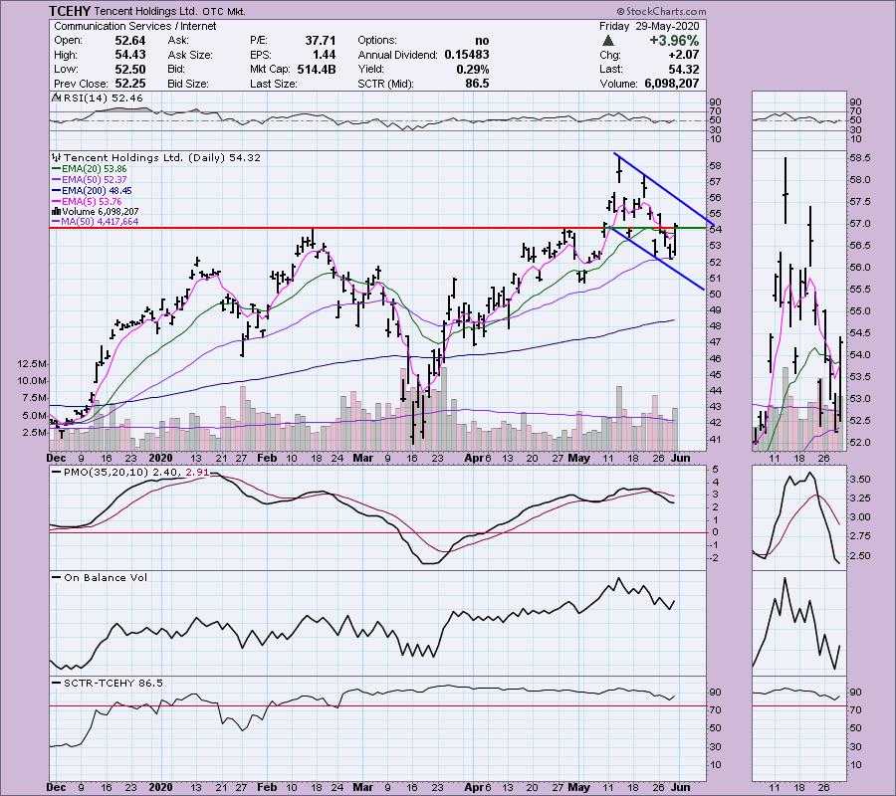Click the StockCharts.com copyright text
Viewport: 896px width, 796px height.
pyautogui.click(x=661, y=11)
